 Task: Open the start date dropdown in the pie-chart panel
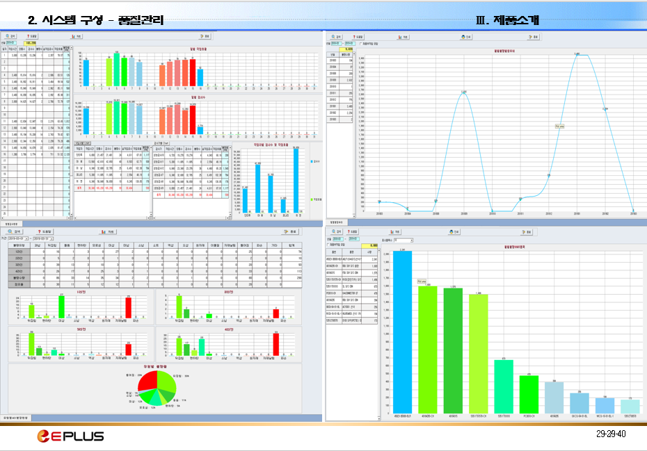tap(27, 238)
